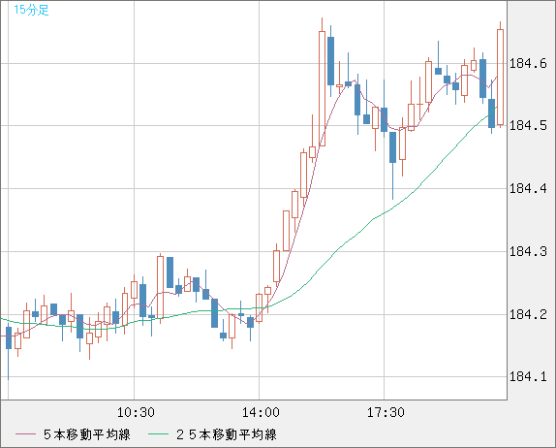Click the 184.5 price axis label
This screenshot has width=556, height=448.
pos(528,125)
